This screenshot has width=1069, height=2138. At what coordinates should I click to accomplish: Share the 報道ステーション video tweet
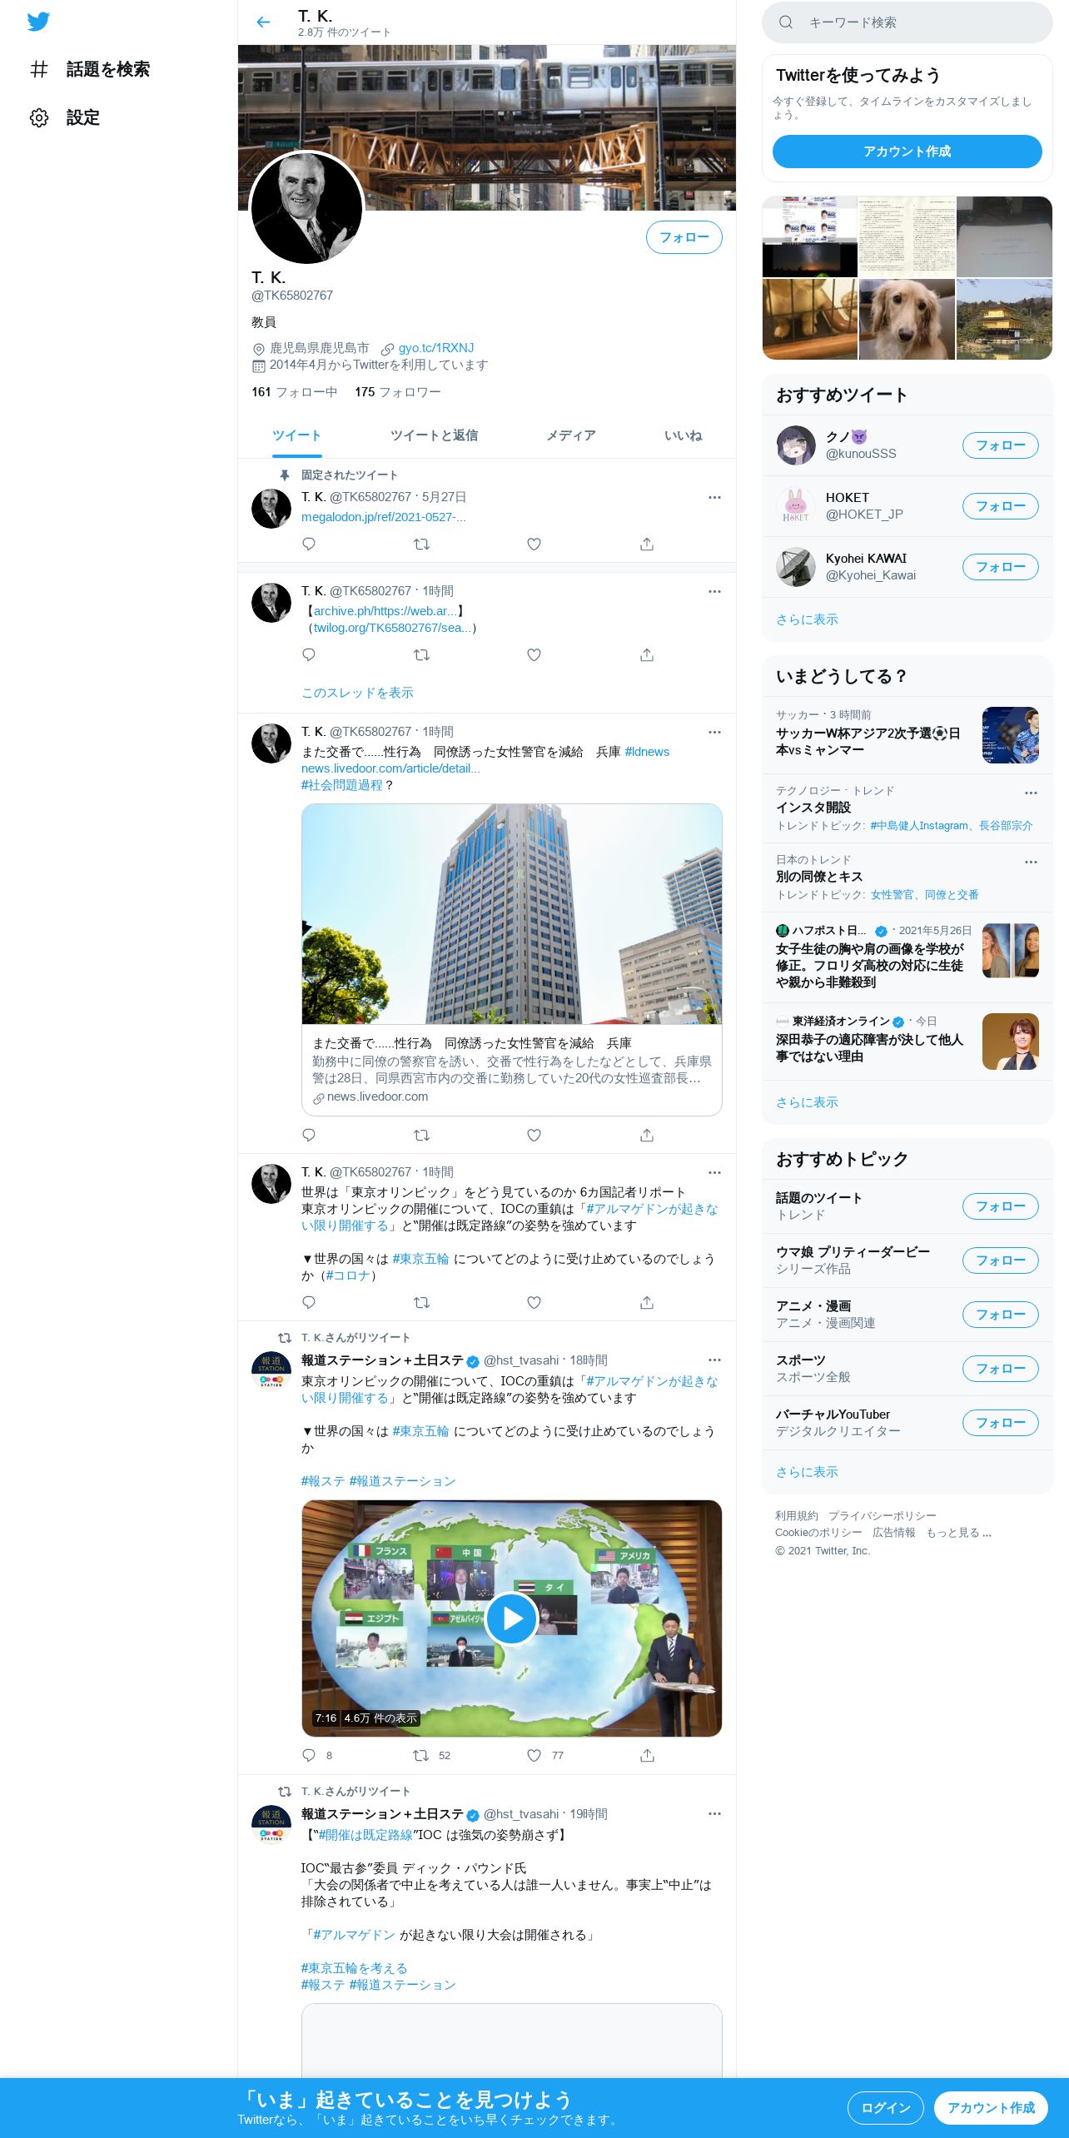point(647,1755)
